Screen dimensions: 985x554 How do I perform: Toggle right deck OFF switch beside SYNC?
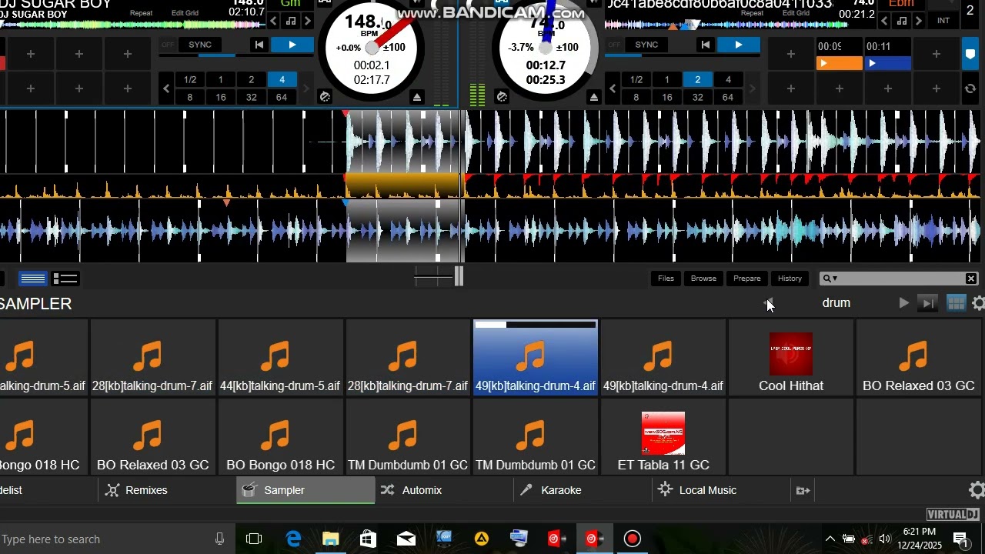coord(614,45)
